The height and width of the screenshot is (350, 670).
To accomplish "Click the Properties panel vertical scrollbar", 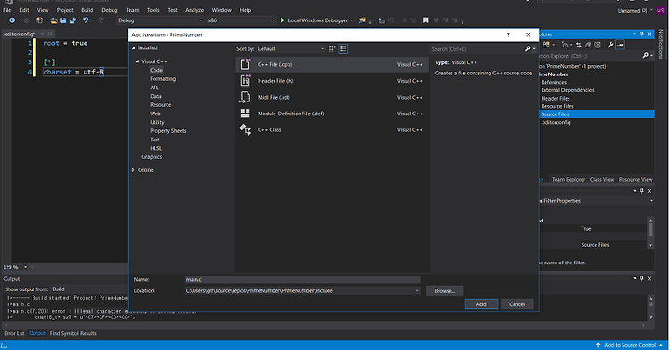I will coord(650,233).
